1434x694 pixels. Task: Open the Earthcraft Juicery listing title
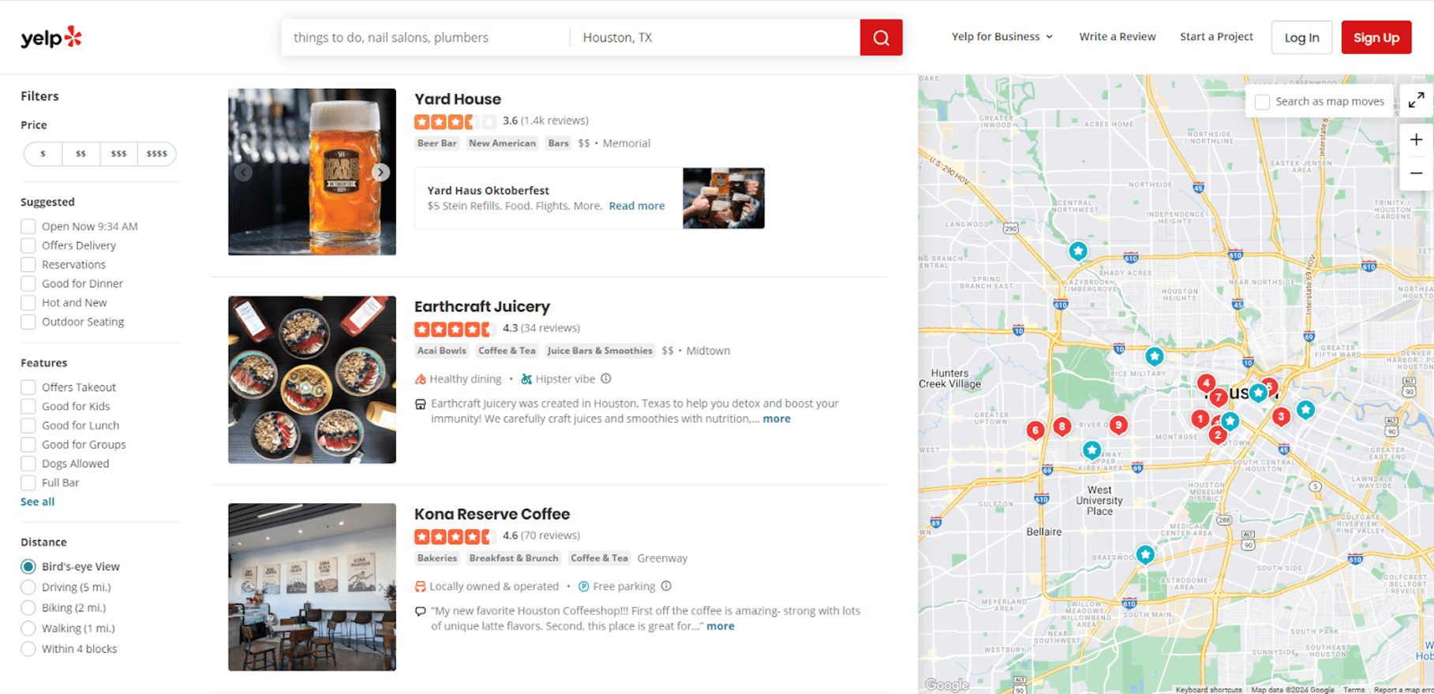[x=481, y=307]
